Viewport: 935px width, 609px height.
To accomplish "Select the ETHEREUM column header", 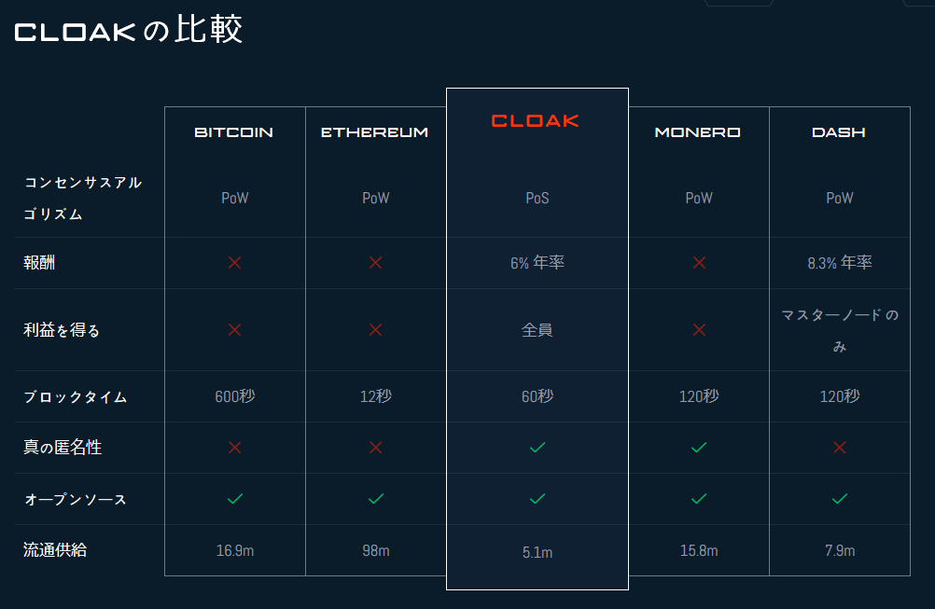I will click(374, 132).
